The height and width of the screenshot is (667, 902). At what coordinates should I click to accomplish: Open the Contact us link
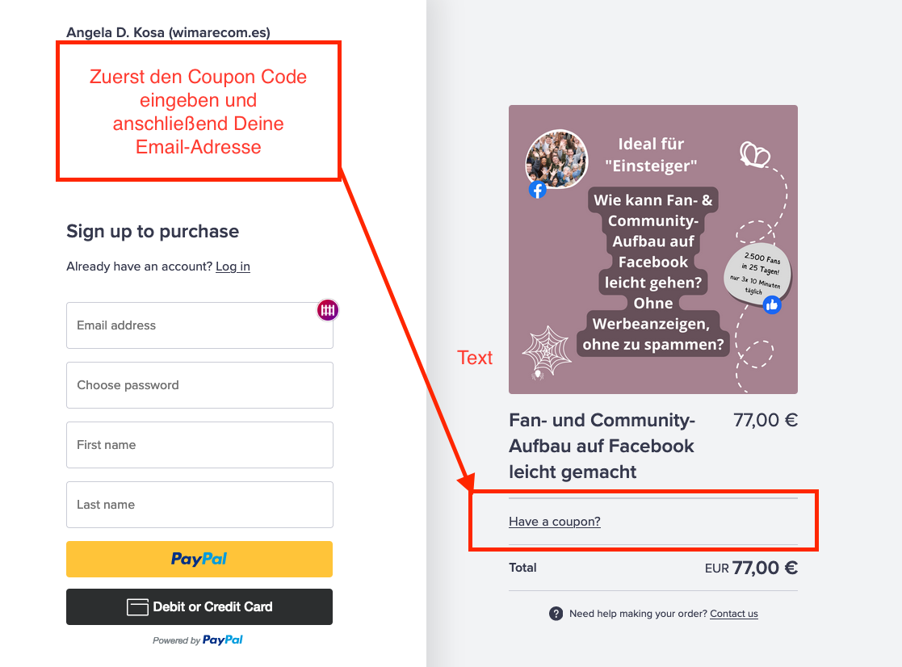[x=734, y=614]
